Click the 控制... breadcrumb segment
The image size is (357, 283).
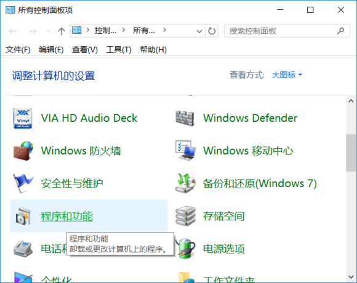(x=106, y=30)
